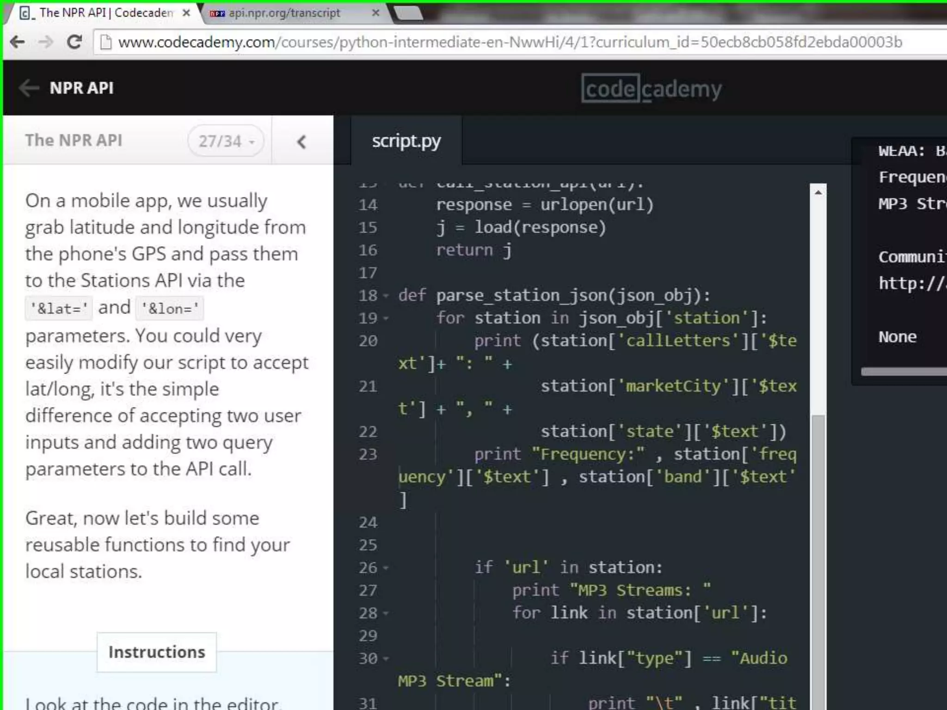
Task: Click line number 14 in the gutter
Action: coord(368,205)
